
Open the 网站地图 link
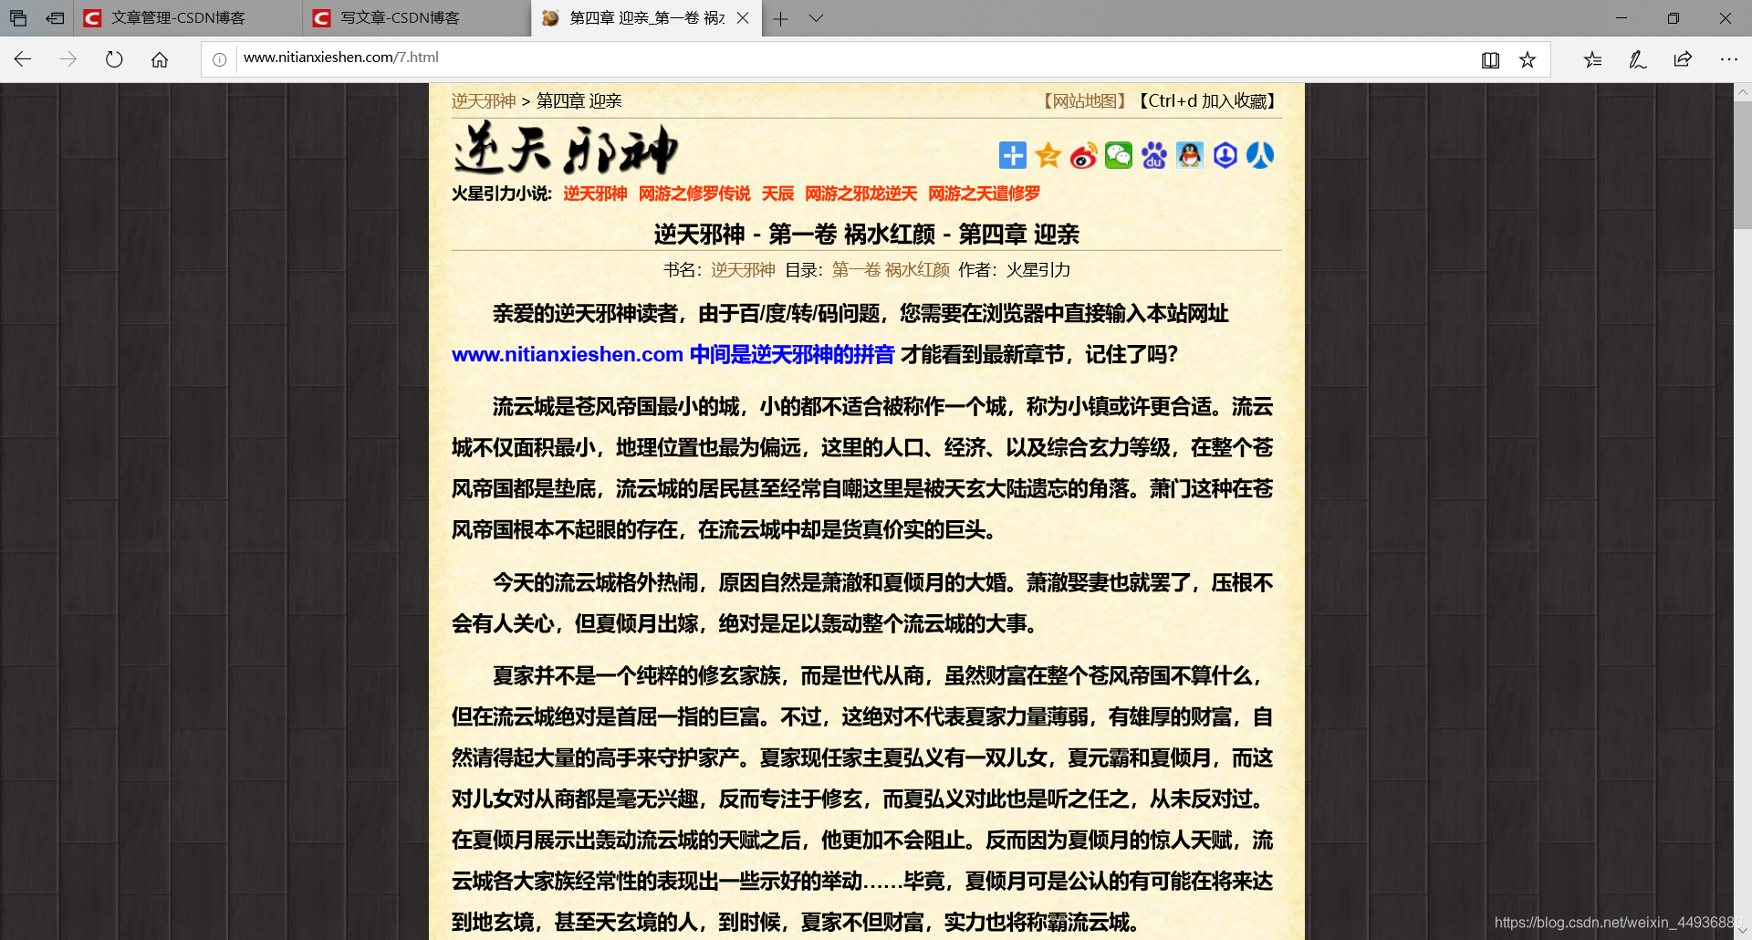pyautogui.click(x=1085, y=101)
